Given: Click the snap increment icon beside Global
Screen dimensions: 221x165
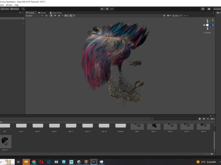Looking at the screenshot, I should 23,9.
